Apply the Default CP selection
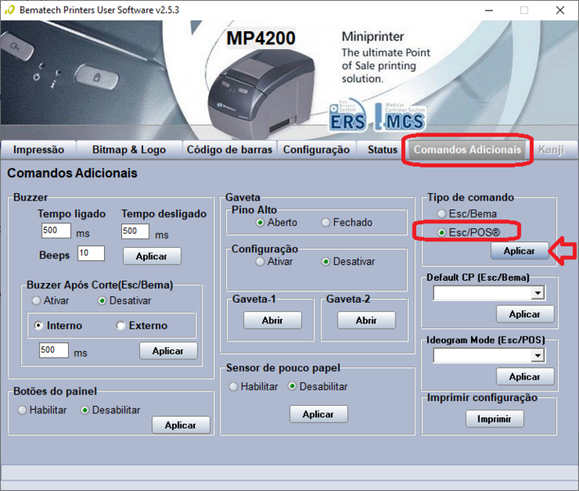 (x=525, y=314)
